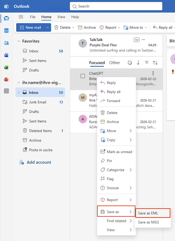This screenshot has height=241, width=175.
Task: Launch PowerPoint from the app sidebar
Action: coord(6,79)
